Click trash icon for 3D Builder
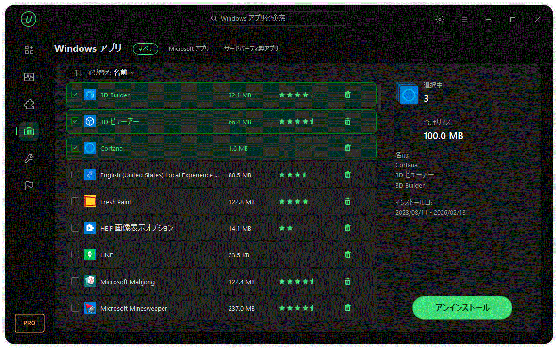 pos(348,95)
